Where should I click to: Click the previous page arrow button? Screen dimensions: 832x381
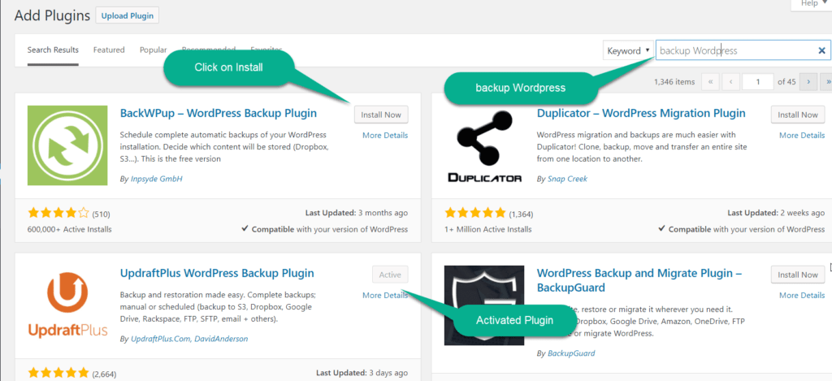[730, 82]
